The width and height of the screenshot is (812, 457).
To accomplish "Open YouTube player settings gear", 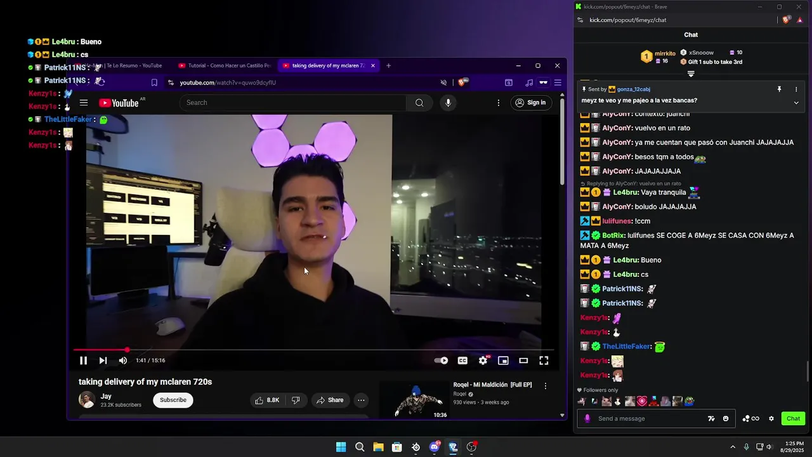I will tap(483, 361).
